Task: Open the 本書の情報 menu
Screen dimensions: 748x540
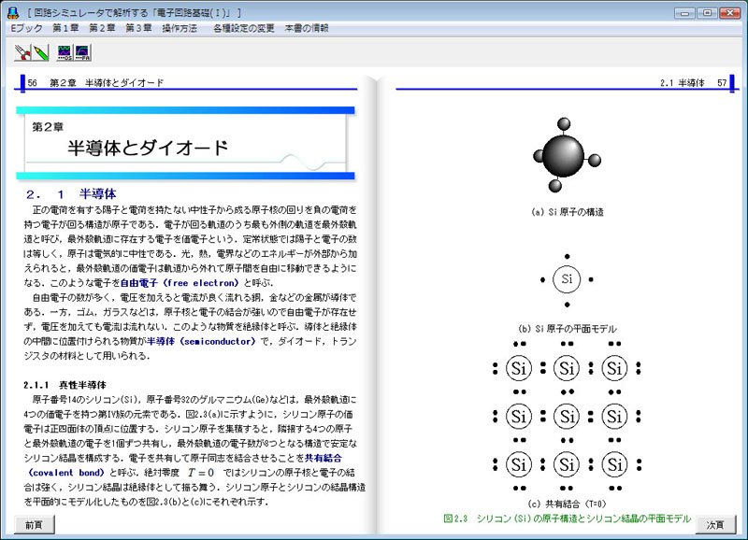Action: (x=307, y=28)
